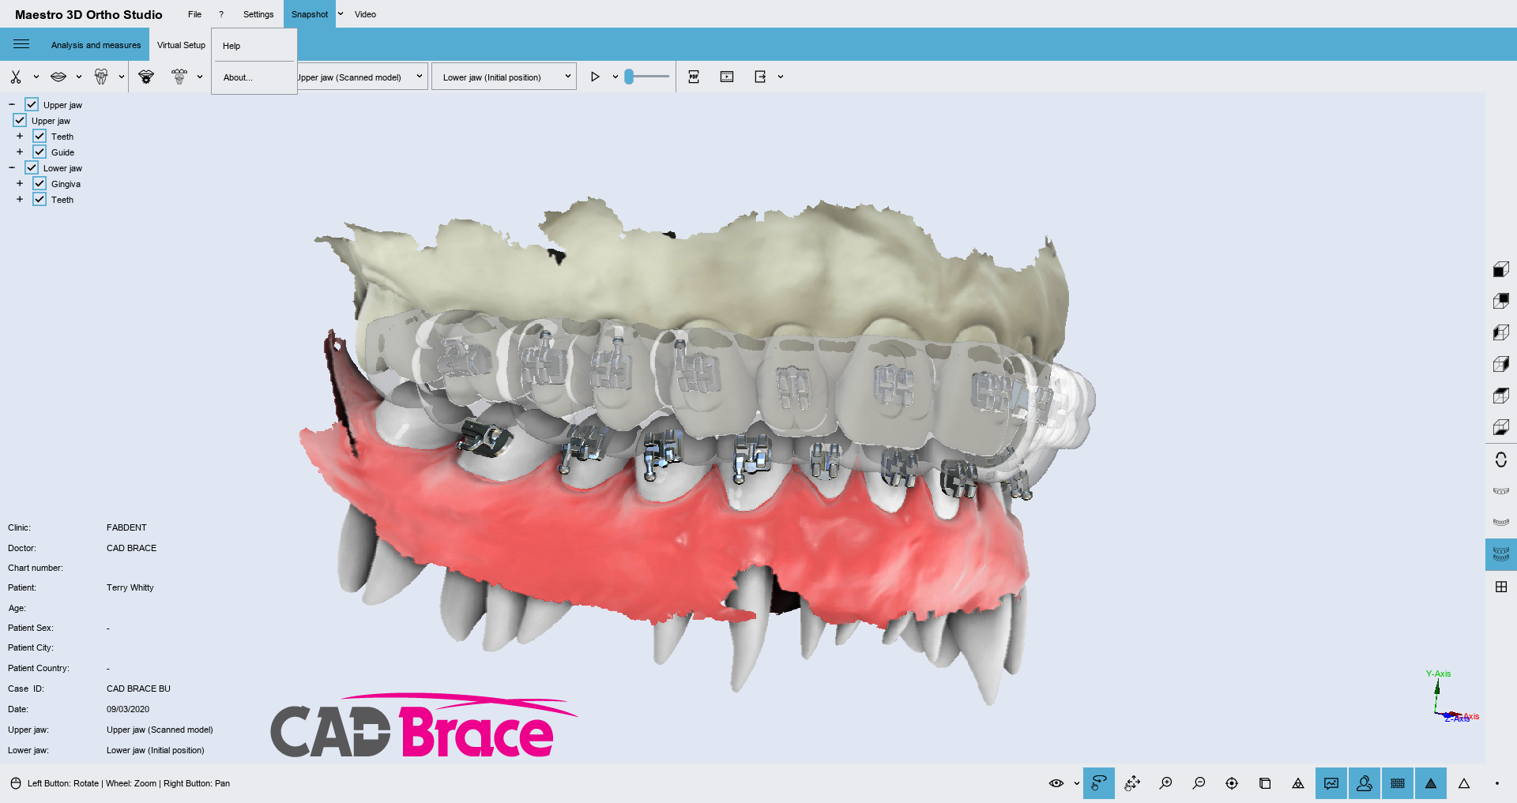Switch to the Analysis and measures tab
This screenshot has width=1517, height=803.
coord(96,45)
